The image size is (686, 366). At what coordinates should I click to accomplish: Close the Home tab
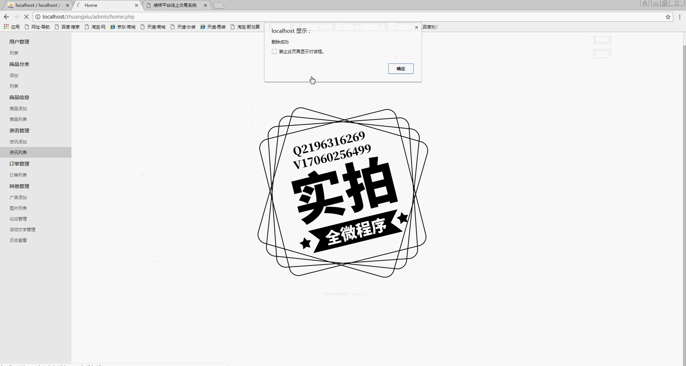click(136, 5)
